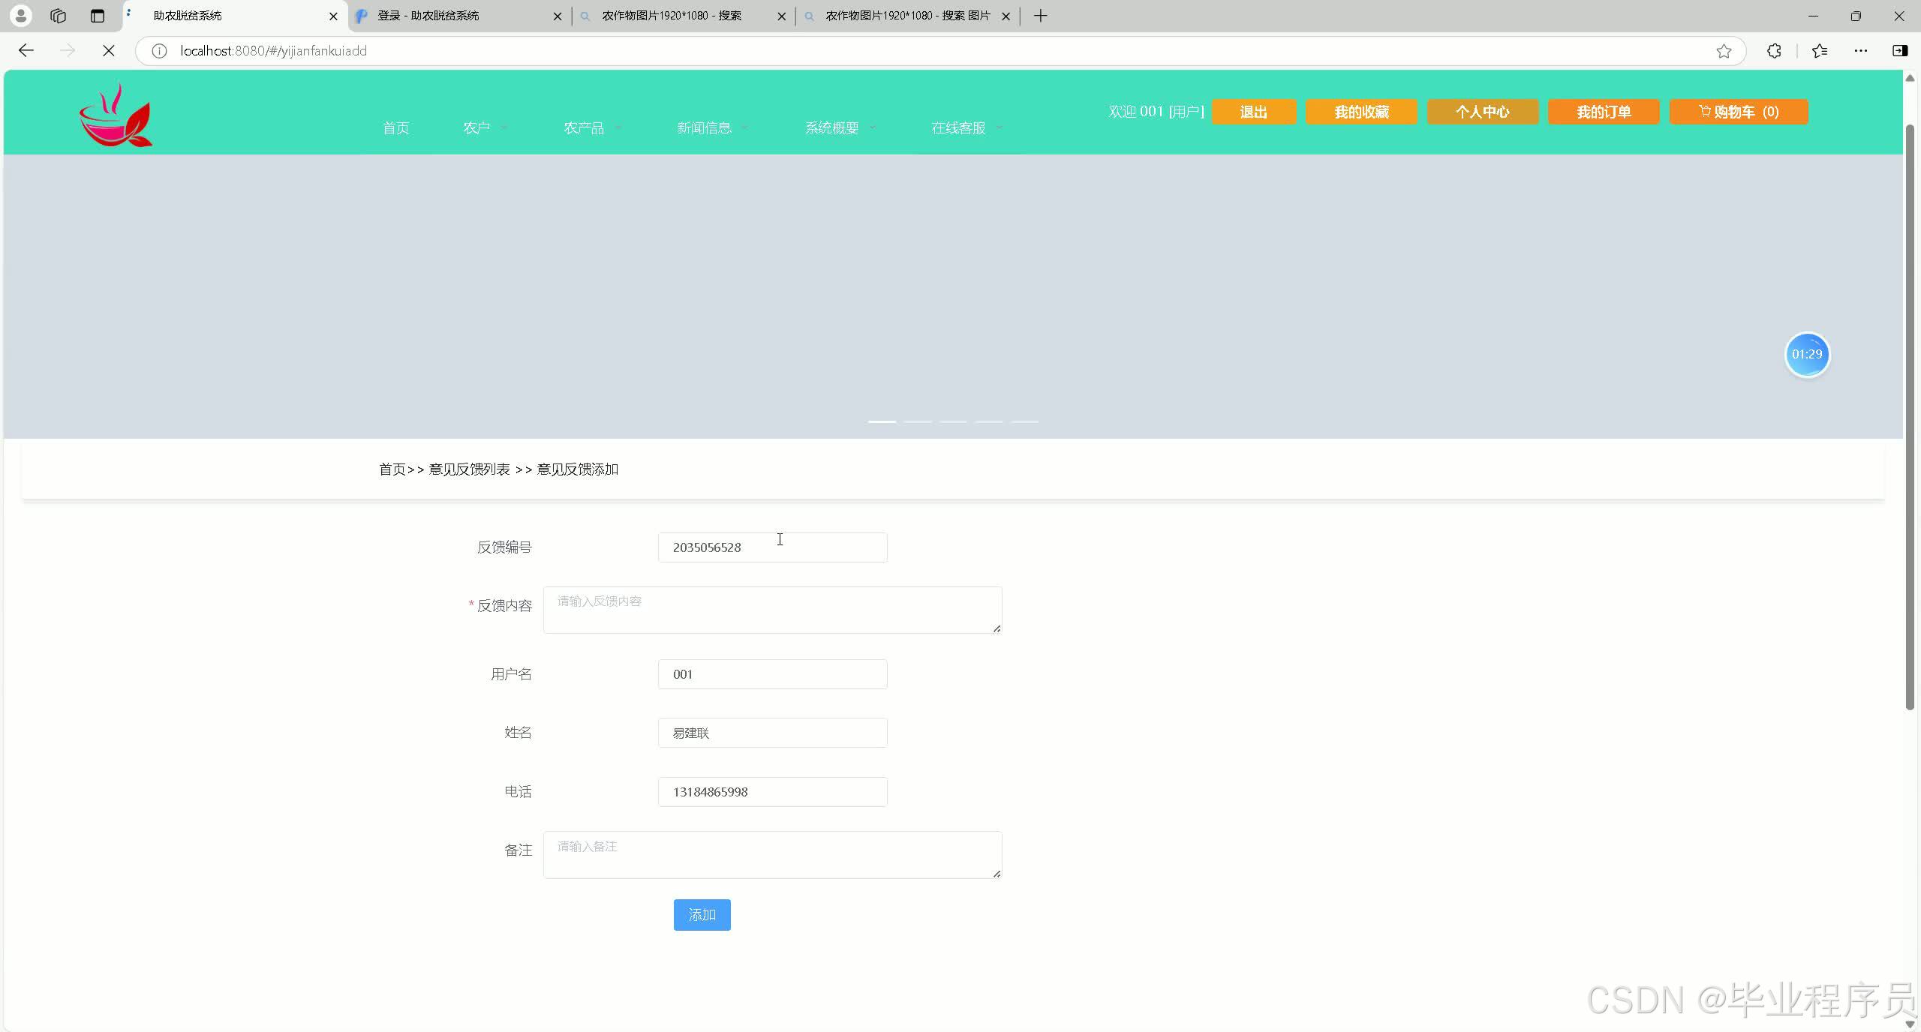The width and height of the screenshot is (1921, 1032).
Task: Switch to 农作物图片1920*1080 - 搜索 tab
Action: pyautogui.click(x=683, y=16)
